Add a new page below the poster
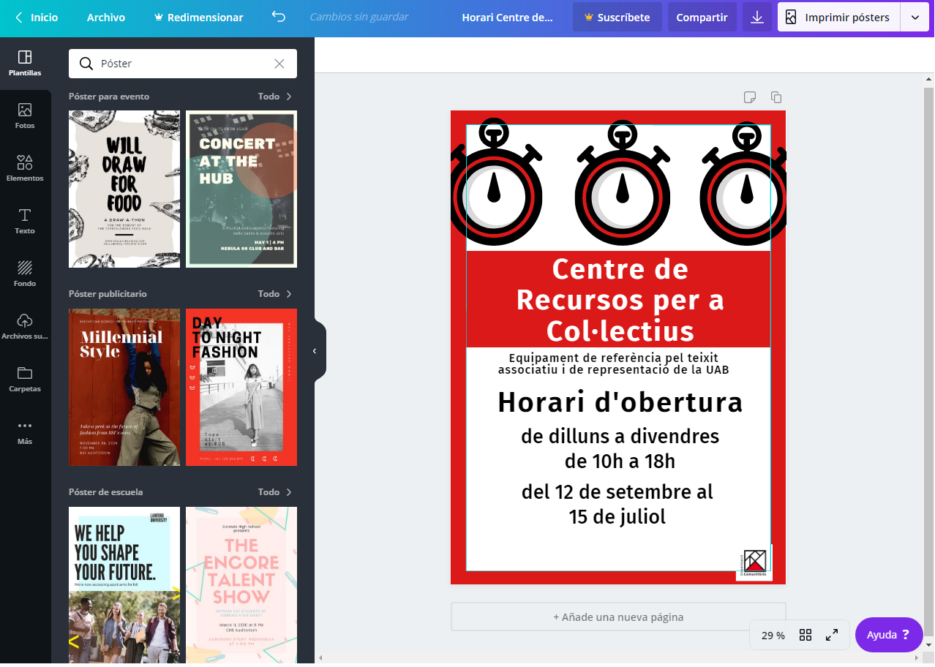 click(x=617, y=617)
